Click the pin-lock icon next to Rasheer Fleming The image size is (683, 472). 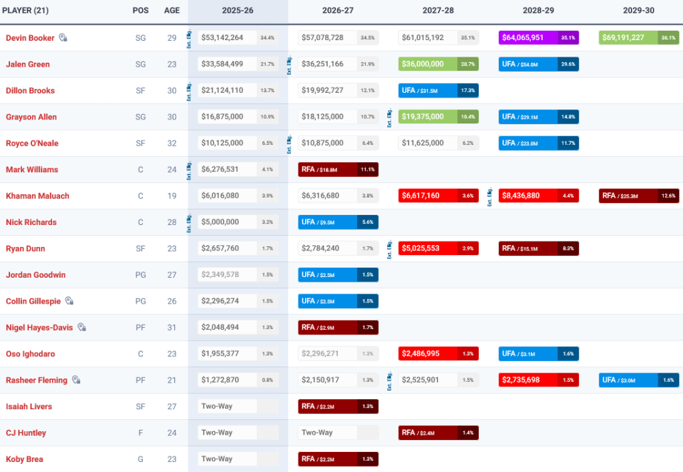[76, 380]
